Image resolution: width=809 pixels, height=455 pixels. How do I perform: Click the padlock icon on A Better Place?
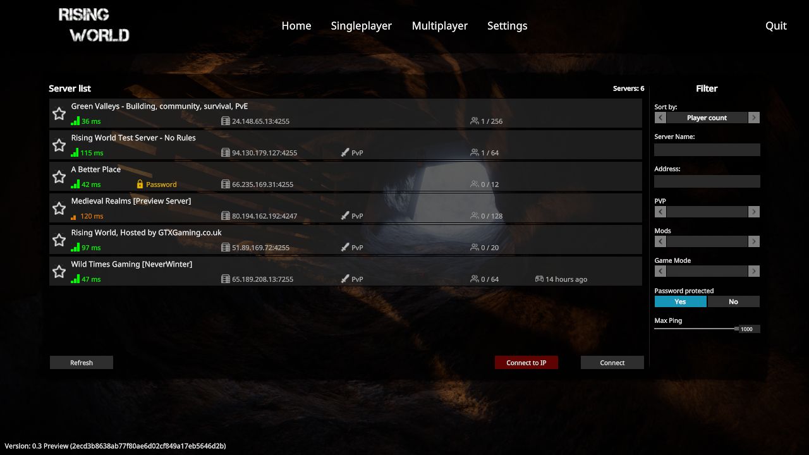coord(140,185)
